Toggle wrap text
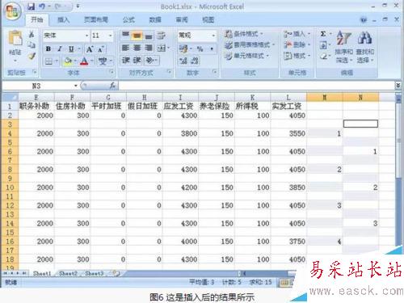This screenshot has height=303, width=404. pos(162,36)
